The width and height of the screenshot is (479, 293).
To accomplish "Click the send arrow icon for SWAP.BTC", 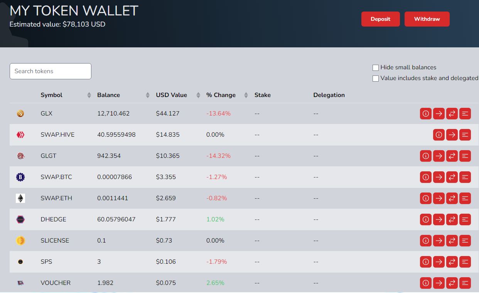I will tap(439, 177).
